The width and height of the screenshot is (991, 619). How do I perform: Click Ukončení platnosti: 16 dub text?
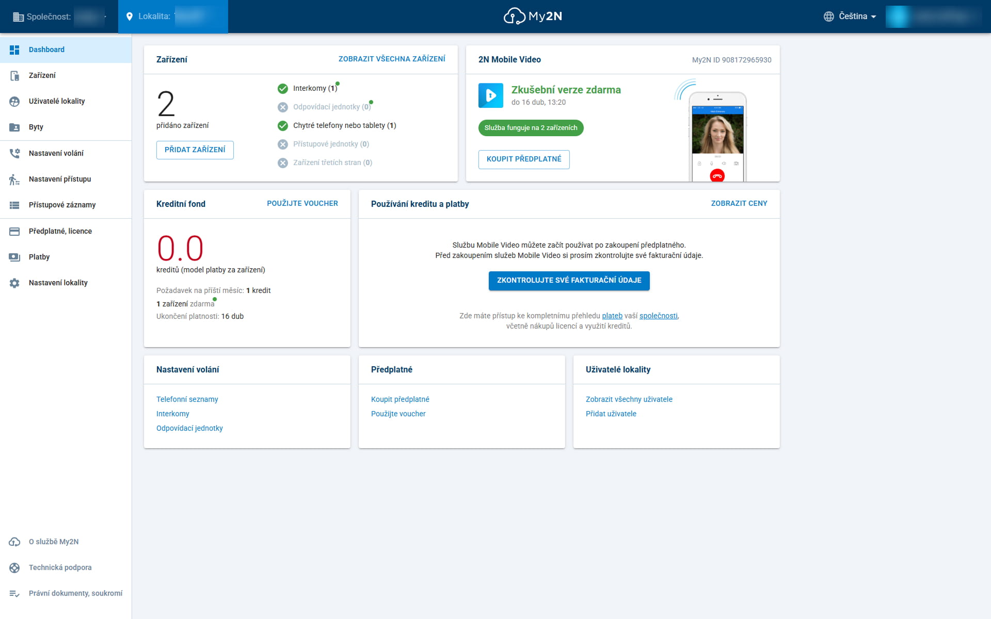(200, 316)
